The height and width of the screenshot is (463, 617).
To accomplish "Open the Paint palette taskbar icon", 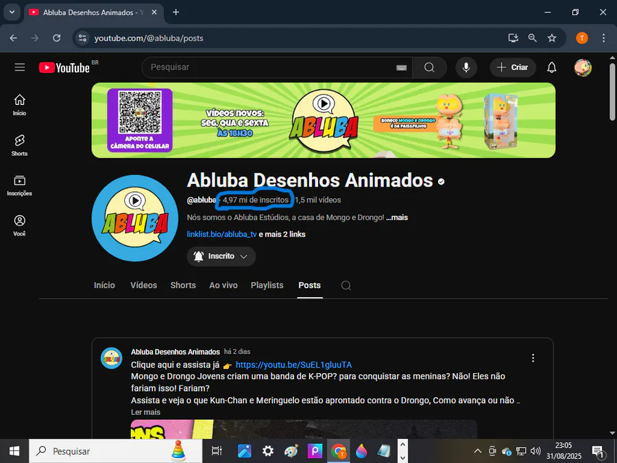I will click(291, 451).
